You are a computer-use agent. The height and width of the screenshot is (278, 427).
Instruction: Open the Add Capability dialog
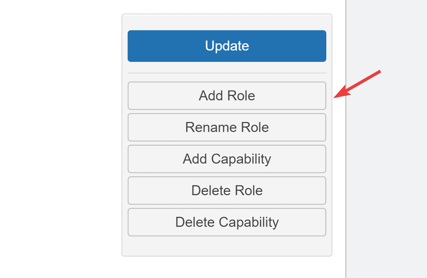click(x=227, y=159)
